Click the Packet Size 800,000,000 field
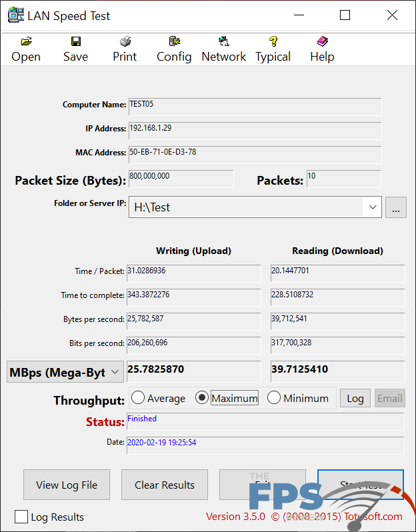The height and width of the screenshot is (532, 416). coord(181,179)
